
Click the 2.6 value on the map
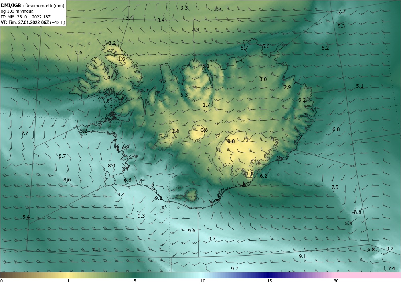pos(79,53)
